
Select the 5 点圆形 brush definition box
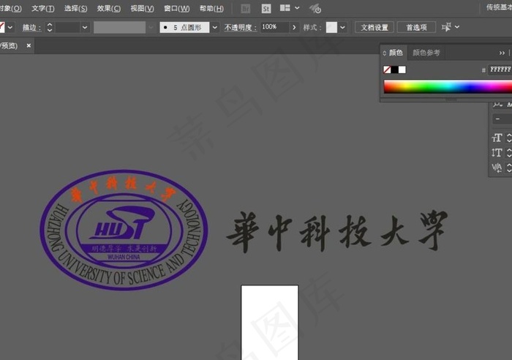[x=184, y=28]
